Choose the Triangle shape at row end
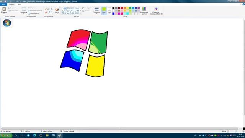The image size is (245, 138). (x=78, y=8)
